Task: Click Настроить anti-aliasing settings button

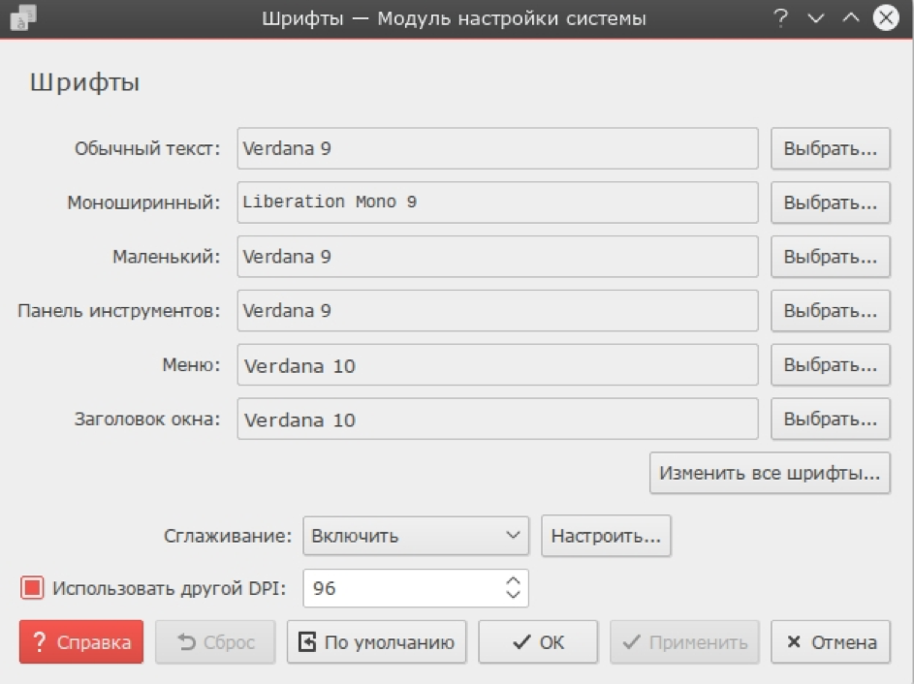Action: pos(606,536)
